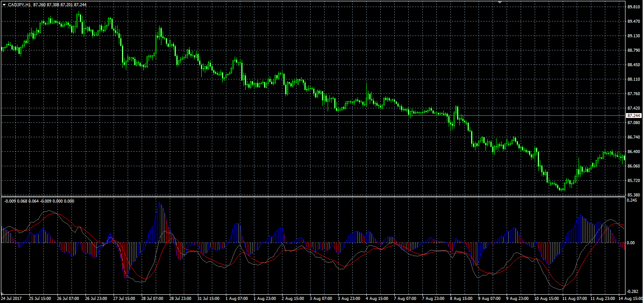Image resolution: width=643 pixels, height=303 pixels.
Task: Click the 89.810 price scale label
Action: click(633, 7)
